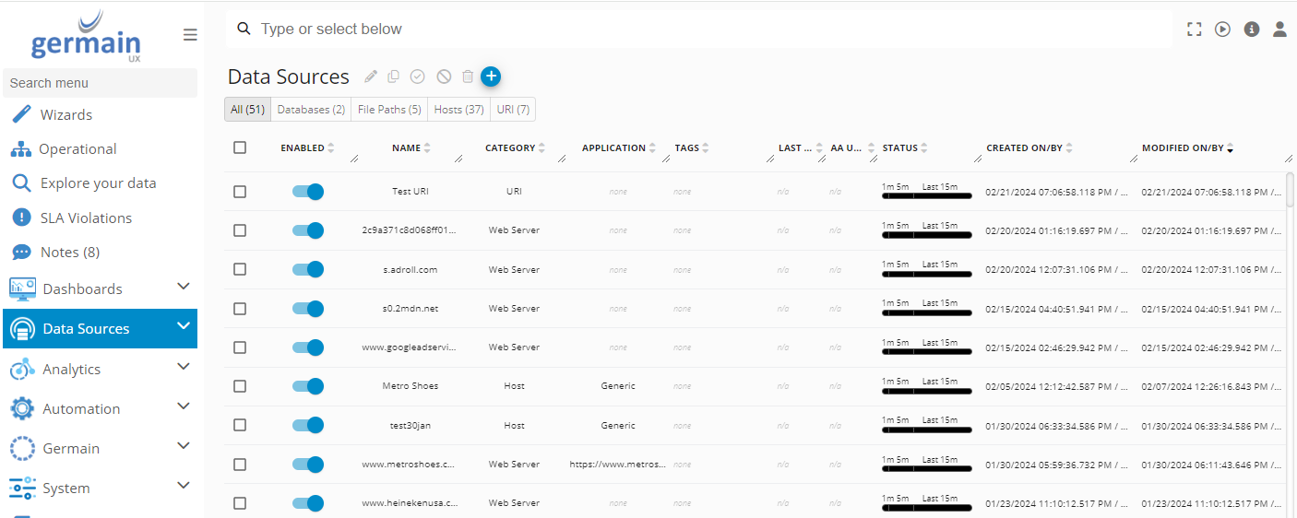Image resolution: width=1297 pixels, height=518 pixels.
Task: Collapse sidebar with hamburger menu icon
Action: (x=190, y=35)
